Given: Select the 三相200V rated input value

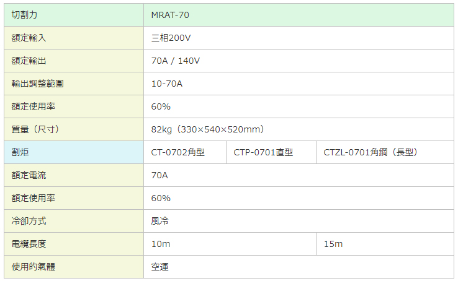Looking at the screenshot, I should point(171,38).
